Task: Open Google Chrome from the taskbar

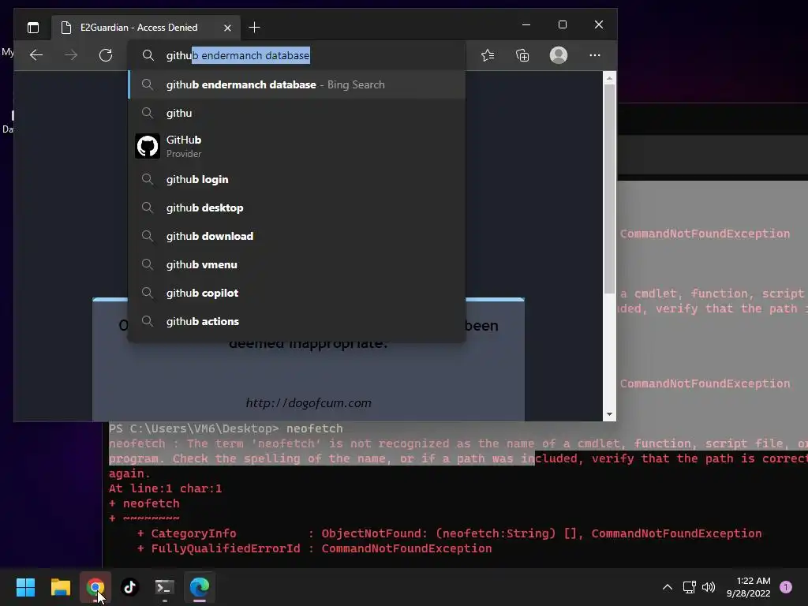Action: pyautogui.click(x=95, y=587)
